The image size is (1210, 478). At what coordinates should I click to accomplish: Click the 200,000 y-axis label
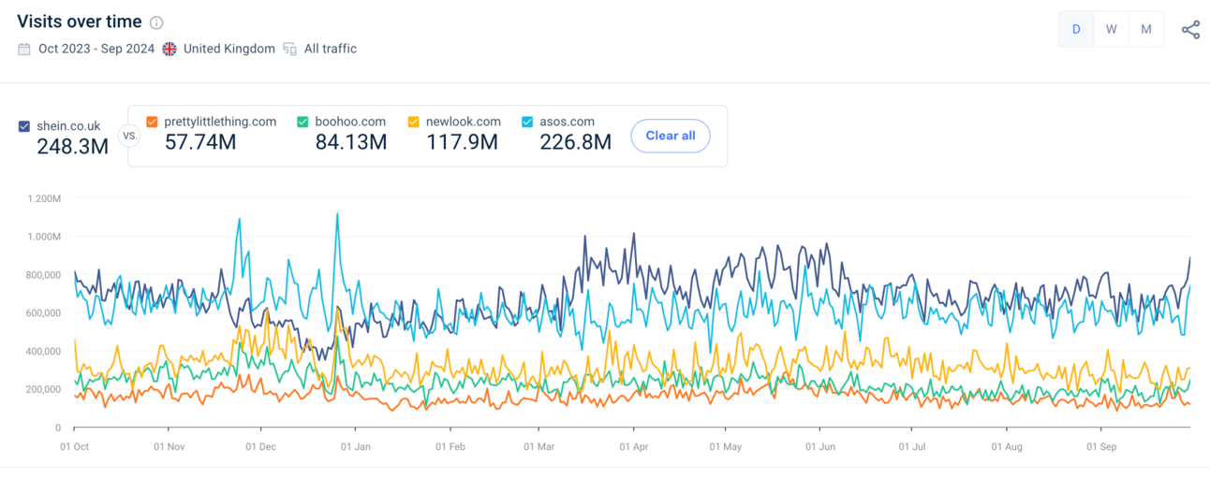(43, 389)
